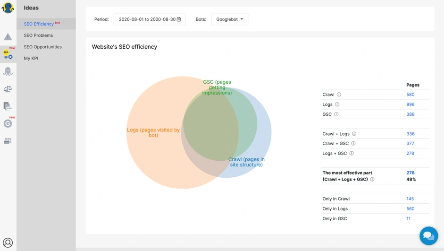Open SEO Problems menu item
The width and height of the screenshot is (444, 251).
38,35
